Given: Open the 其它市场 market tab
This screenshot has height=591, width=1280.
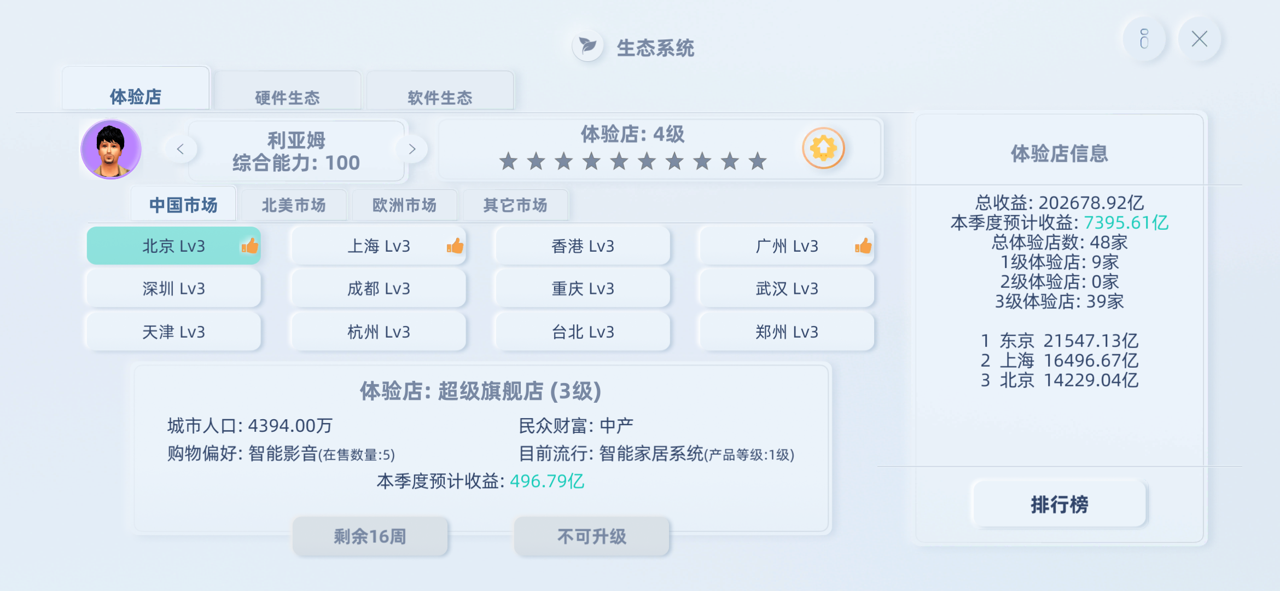Looking at the screenshot, I should pos(515,205).
